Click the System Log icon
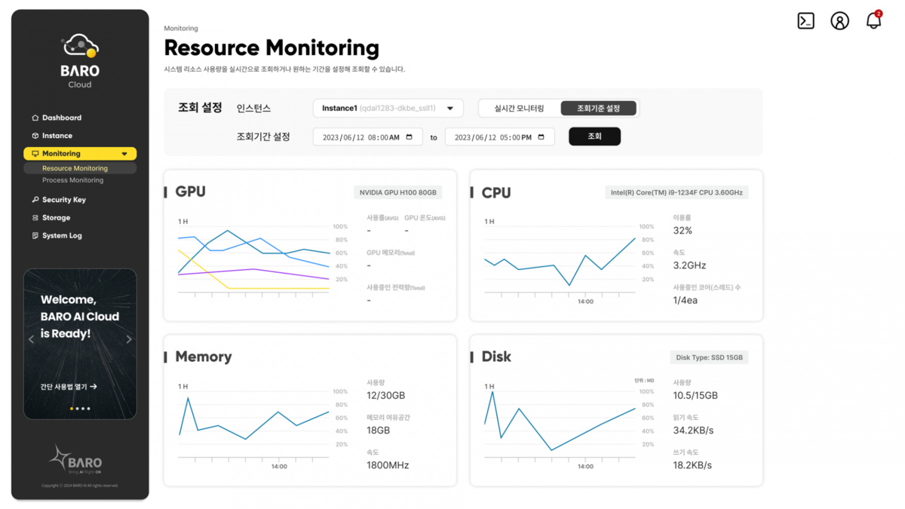Image resolution: width=905 pixels, height=509 pixels. pyautogui.click(x=35, y=236)
